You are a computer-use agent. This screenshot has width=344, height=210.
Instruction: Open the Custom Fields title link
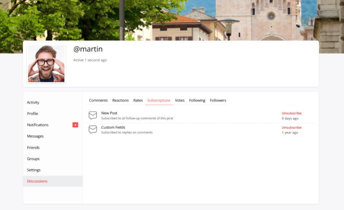tap(113, 128)
